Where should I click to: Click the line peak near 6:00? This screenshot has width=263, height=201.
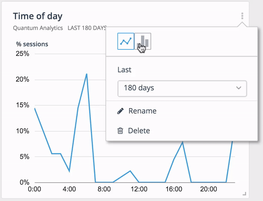coord(86,74)
